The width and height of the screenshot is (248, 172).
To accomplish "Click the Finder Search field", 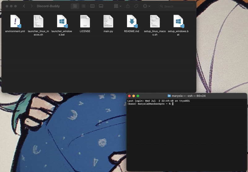I will pyautogui.click(x=176, y=6).
